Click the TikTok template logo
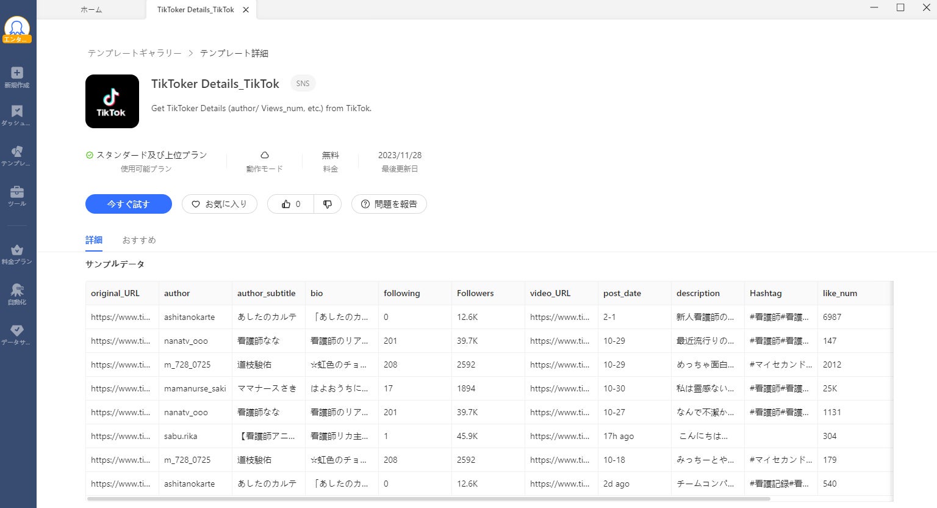This screenshot has height=508, width=937. 112,101
